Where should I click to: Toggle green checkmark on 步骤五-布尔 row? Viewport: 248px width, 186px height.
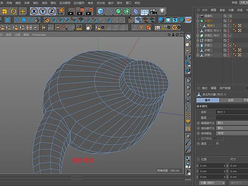click(x=231, y=35)
